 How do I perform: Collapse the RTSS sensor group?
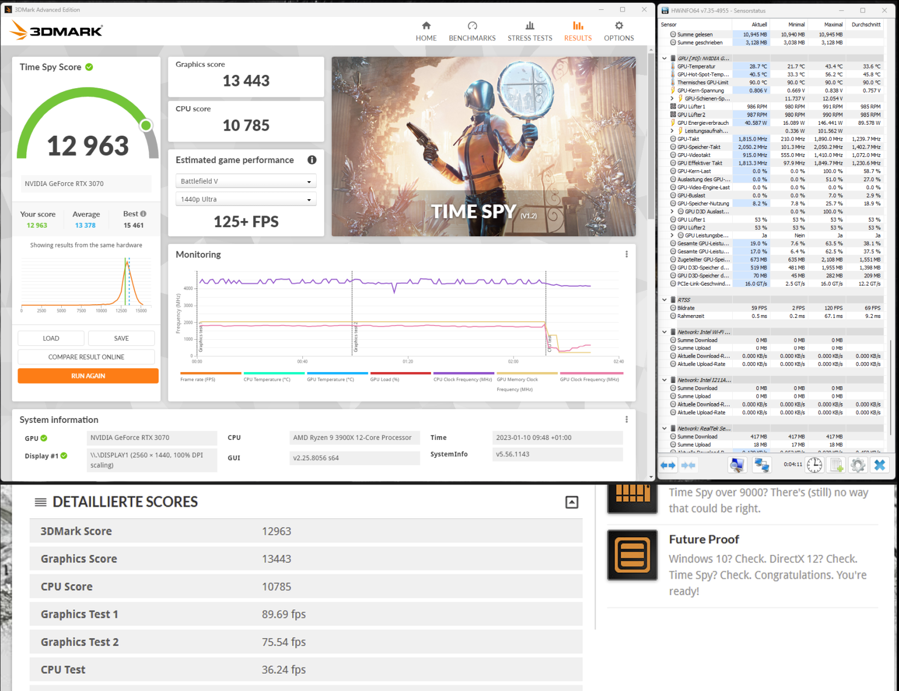pyautogui.click(x=664, y=300)
